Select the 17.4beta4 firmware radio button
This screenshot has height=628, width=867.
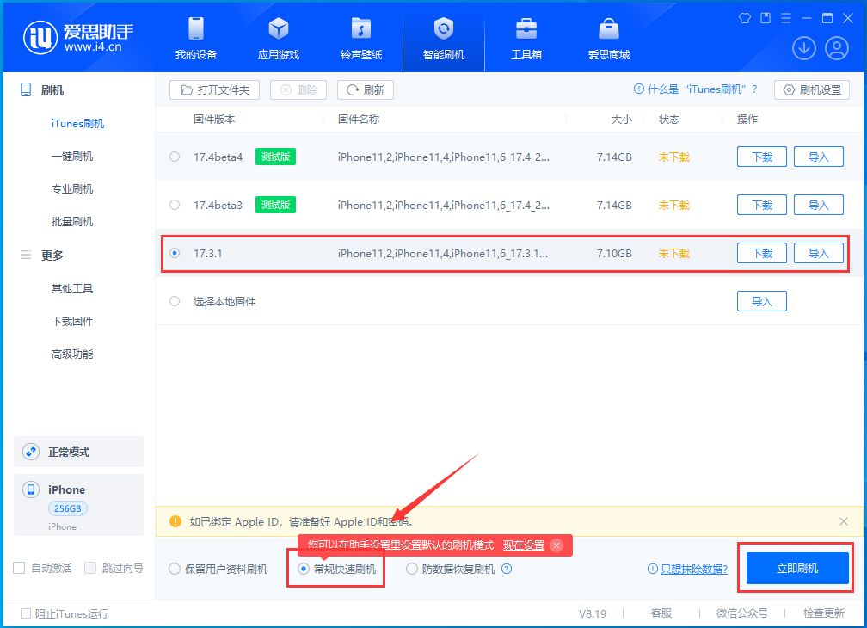tap(175, 157)
